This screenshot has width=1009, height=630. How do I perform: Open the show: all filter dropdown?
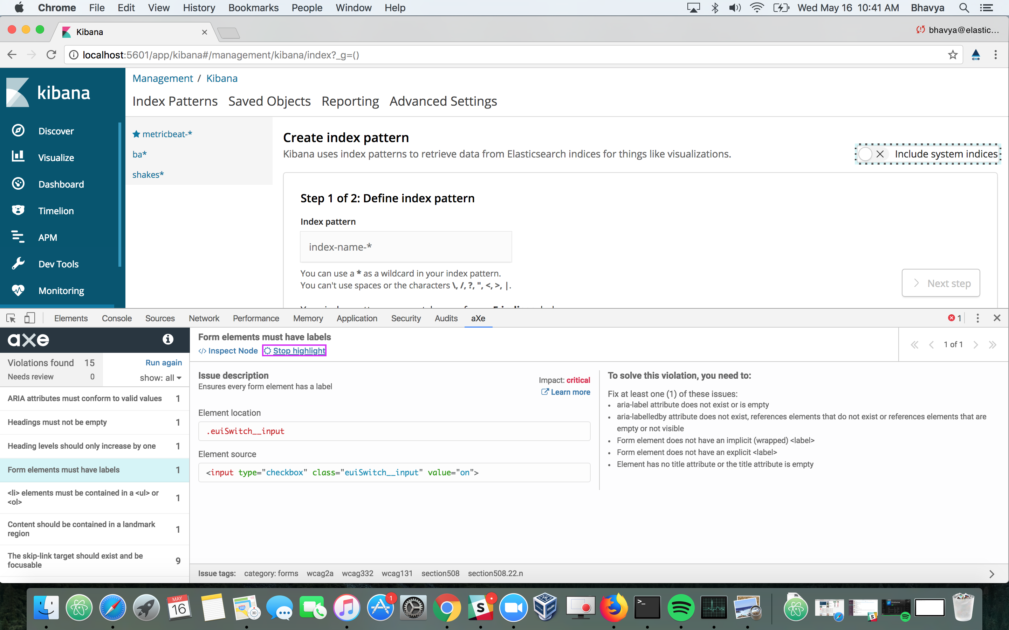pos(160,378)
